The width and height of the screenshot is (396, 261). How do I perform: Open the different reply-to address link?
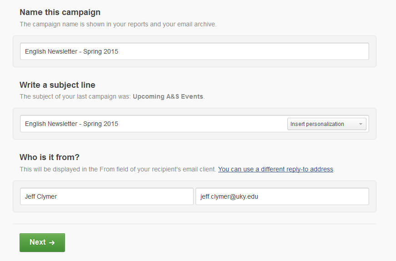point(276,169)
